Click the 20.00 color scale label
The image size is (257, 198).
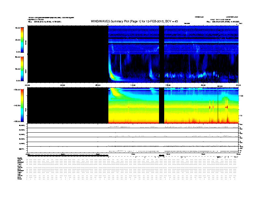click(18, 40)
